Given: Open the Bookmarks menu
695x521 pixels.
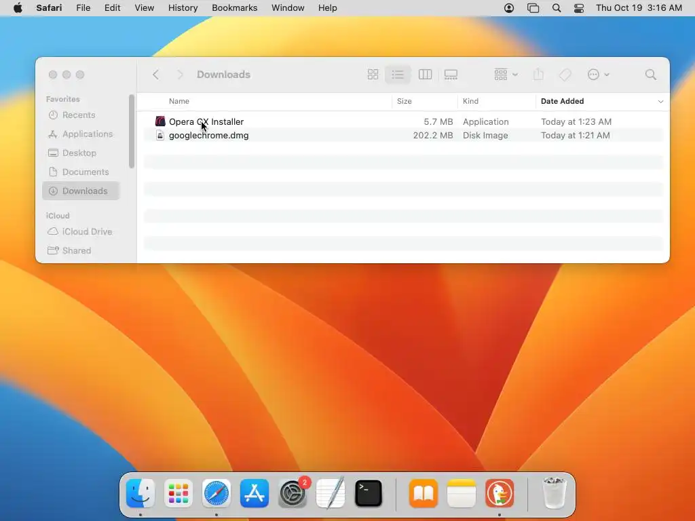Looking at the screenshot, I should click(x=234, y=8).
